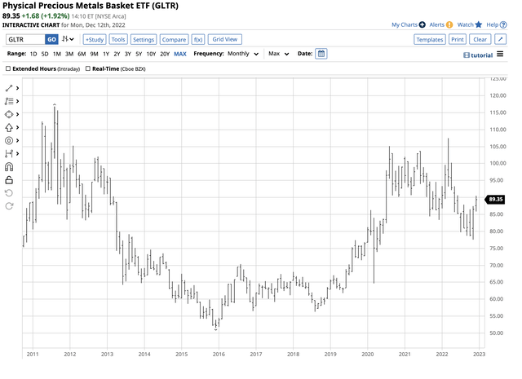522x379 pixels.
Task: Click the 89.35 current price marker
Action: pyautogui.click(x=495, y=200)
